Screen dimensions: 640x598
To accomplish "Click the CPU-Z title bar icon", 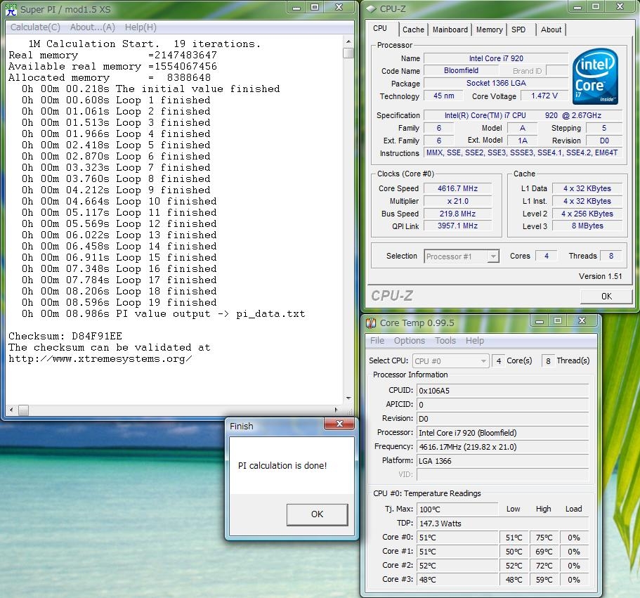I will tap(370, 9).
